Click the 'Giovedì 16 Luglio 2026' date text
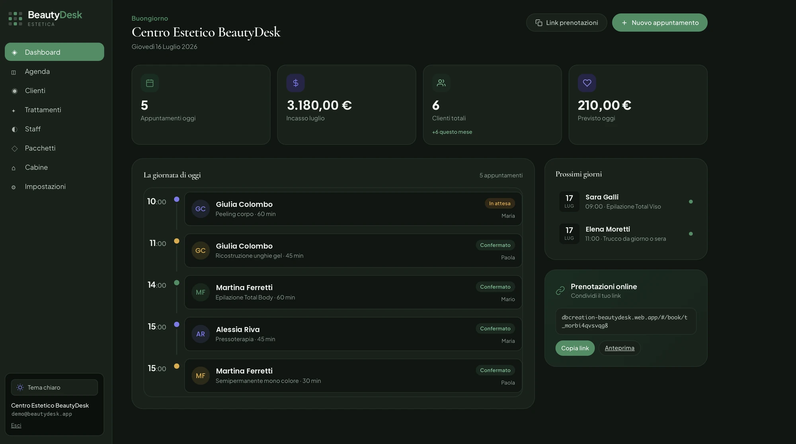796x444 pixels. pos(164,47)
